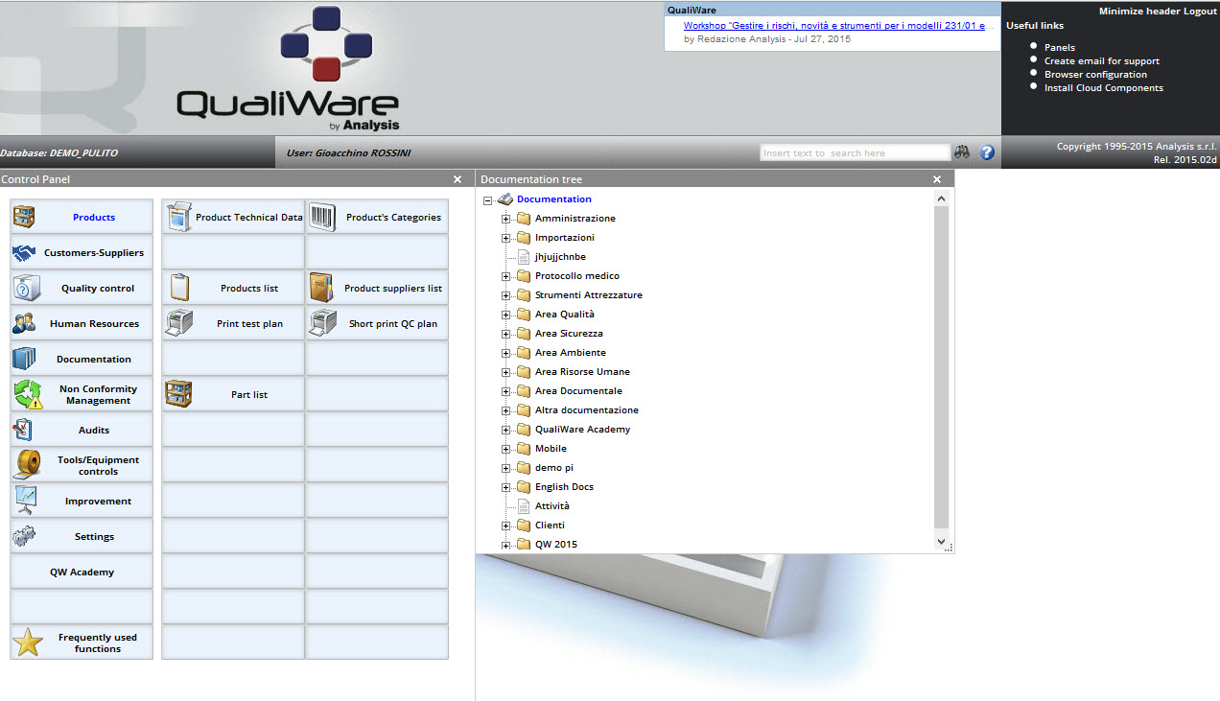Viewport: 1220px width, 701px height.
Task: Open Tools/Equipment controls tape icon
Action: (x=27, y=465)
